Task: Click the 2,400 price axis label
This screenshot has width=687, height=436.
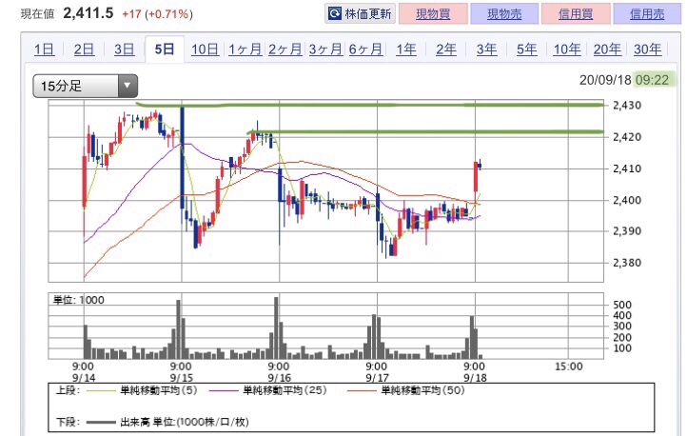Action: (x=627, y=200)
